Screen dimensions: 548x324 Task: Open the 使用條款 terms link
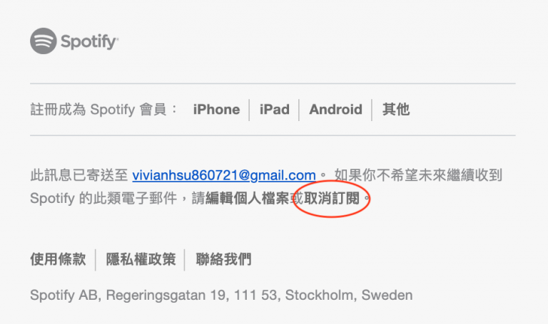click(x=58, y=259)
